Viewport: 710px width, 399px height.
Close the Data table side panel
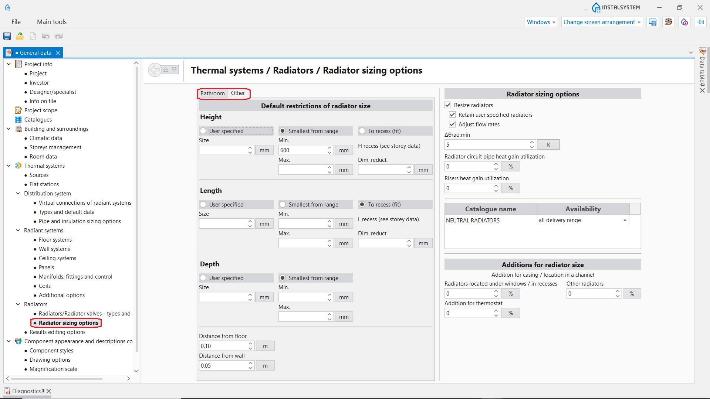click(702, 91)
